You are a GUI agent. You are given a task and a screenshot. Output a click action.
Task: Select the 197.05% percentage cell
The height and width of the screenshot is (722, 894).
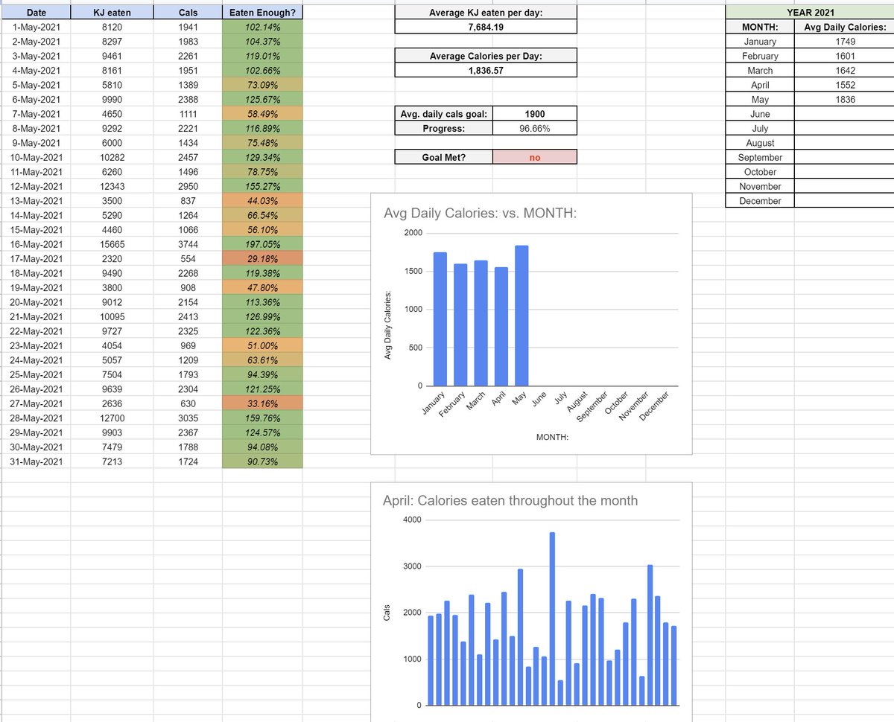point(262,244)
